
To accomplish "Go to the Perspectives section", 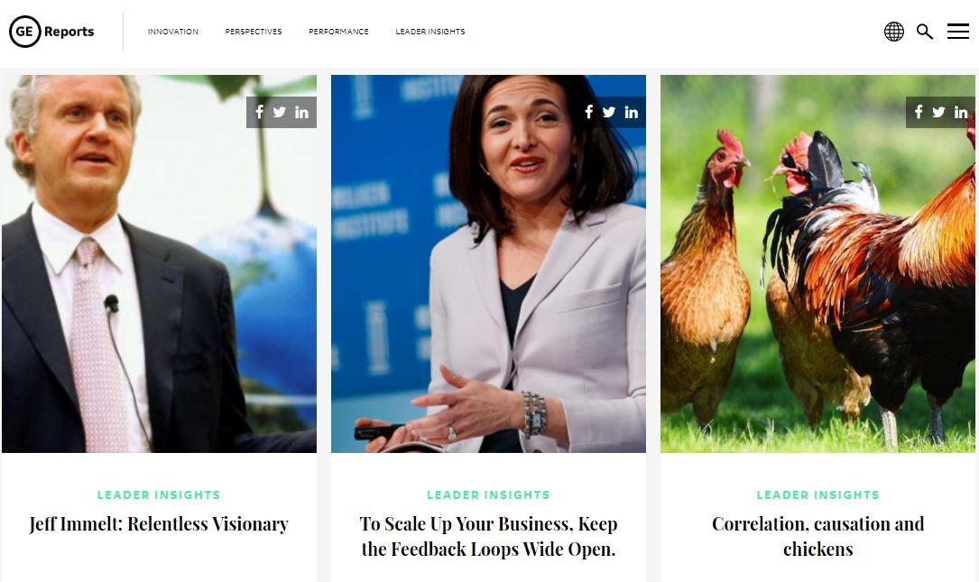I will [254, 32].
